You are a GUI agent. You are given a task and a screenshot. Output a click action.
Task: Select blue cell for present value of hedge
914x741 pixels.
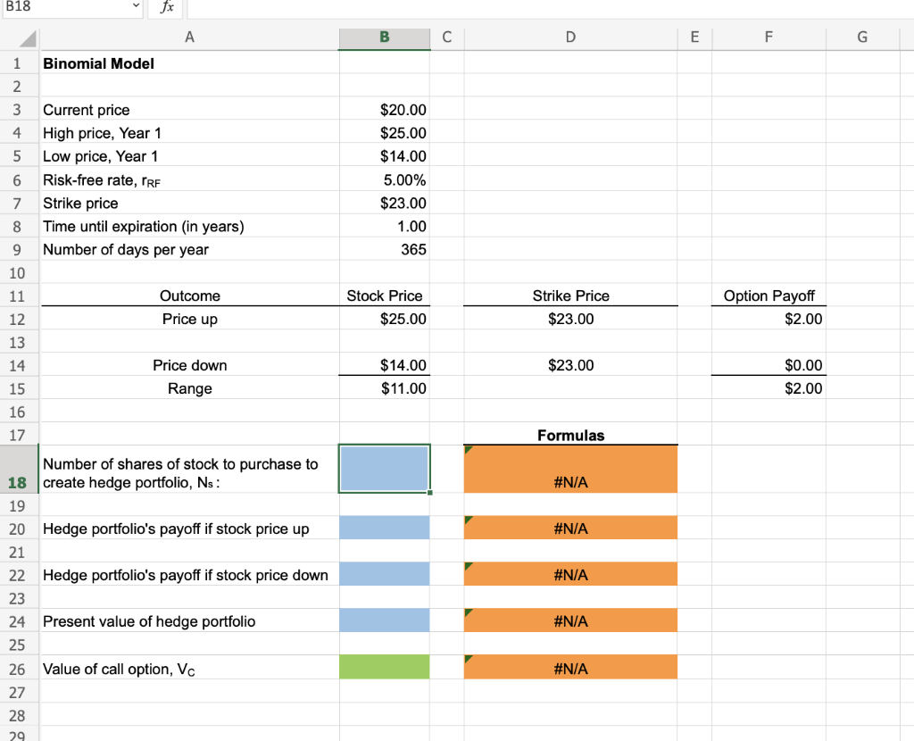click(385, 620)
